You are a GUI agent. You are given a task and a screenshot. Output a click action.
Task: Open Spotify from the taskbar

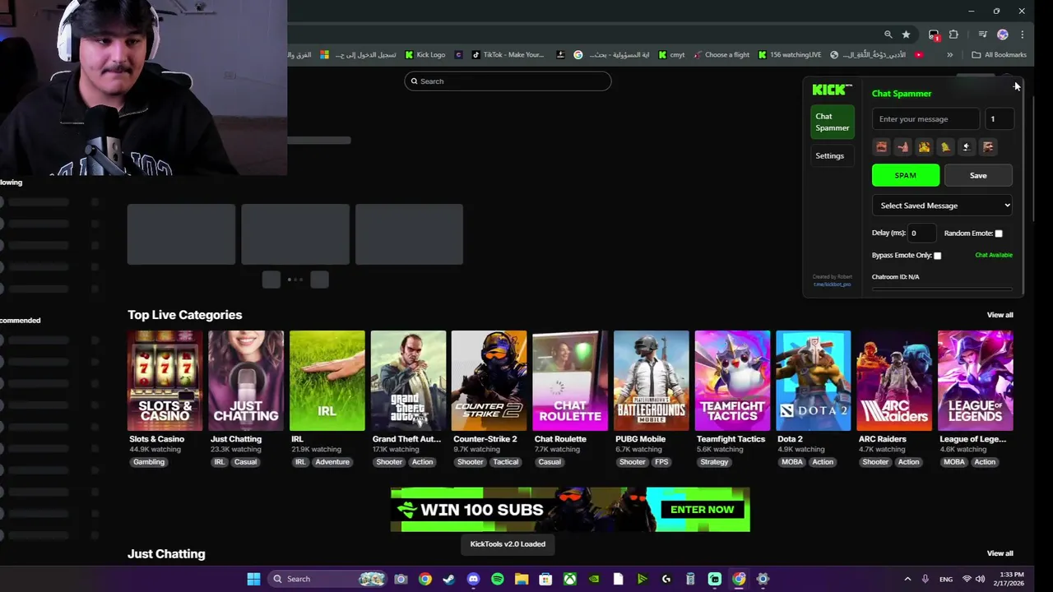[497, 579]
